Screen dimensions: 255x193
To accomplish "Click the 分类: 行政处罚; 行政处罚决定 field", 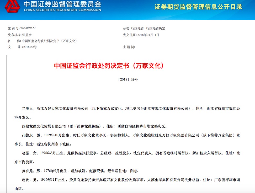I will click(x=144, y=29).
